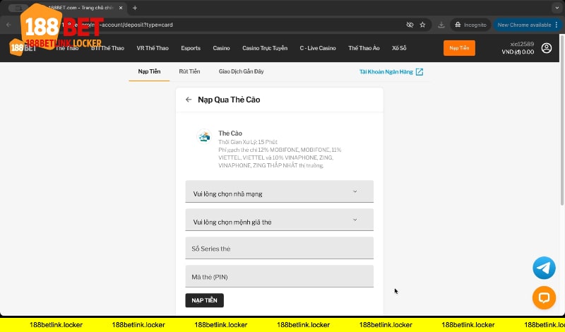Open the orange live chat support bubble
This screenshot has height=332, width=565.
pyautogui.click(x=544, y=297)
